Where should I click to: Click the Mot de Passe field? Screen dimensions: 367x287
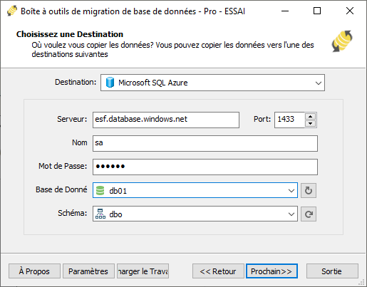[205, 167]
